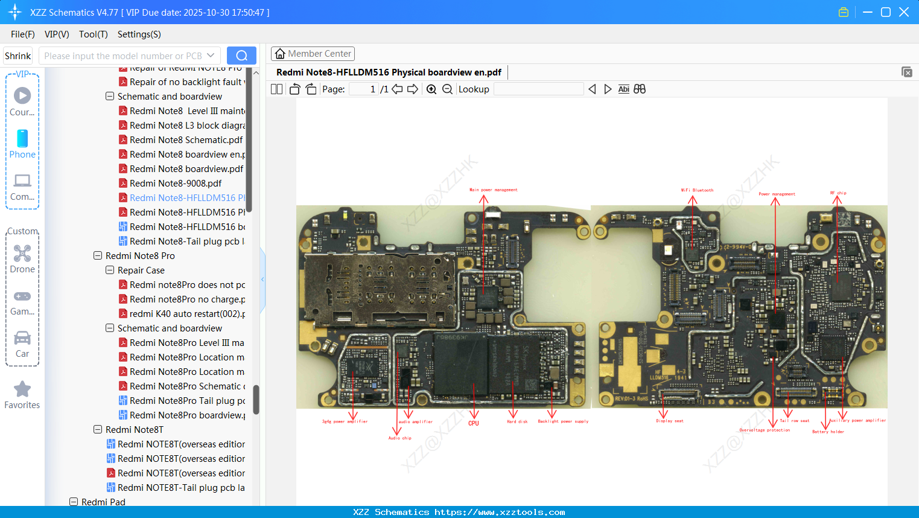The image size is (919, 518).
Task: Toggle the Abi match-case option
Action: tap(623, 89)
